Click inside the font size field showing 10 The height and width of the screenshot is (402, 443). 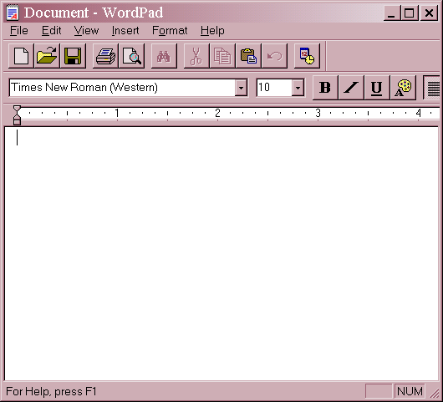[x=274, y=88]
